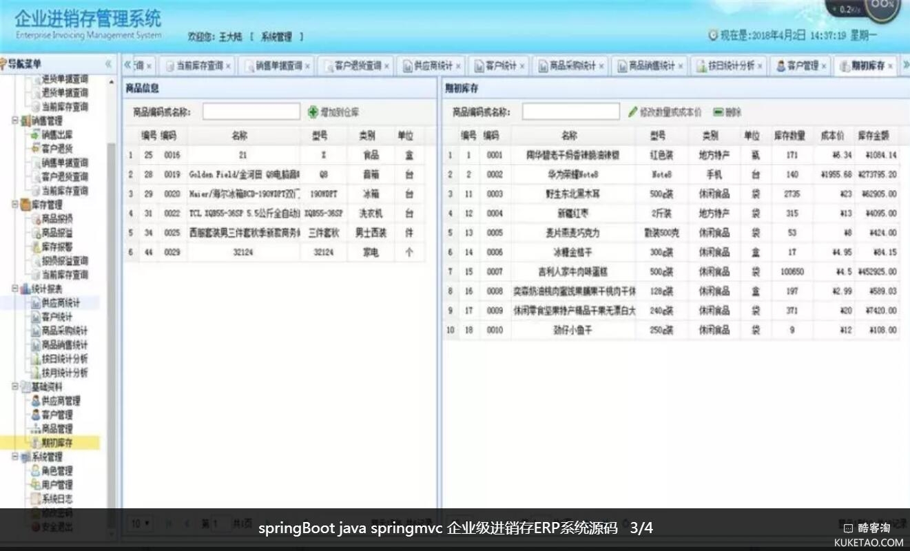The width and height of the screenshot is (910, 551).
Task: Open 客户管理 in the navigation tree
Action: click(x=56, y=415)
